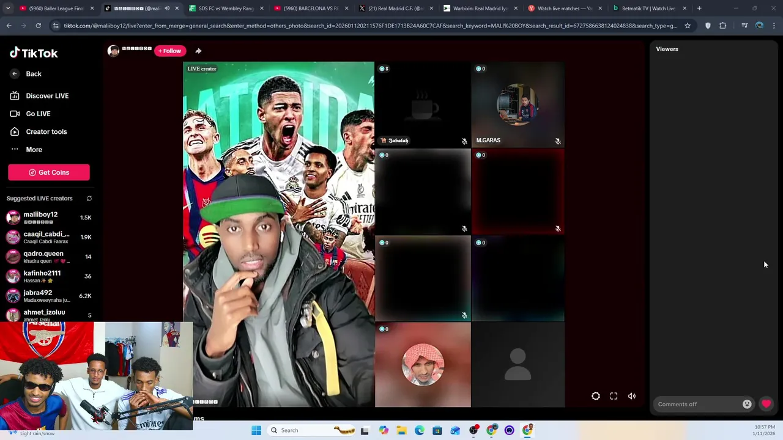Click the Get Coins button
Viewport: 783px width, 440px height.
pyautogui.click(x=49, y=172)
